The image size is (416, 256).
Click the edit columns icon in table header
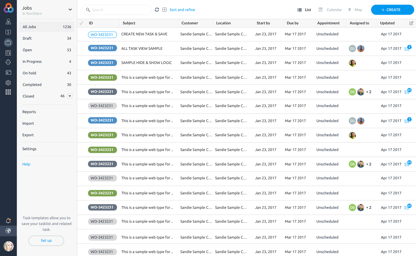[x=411, y=23]
